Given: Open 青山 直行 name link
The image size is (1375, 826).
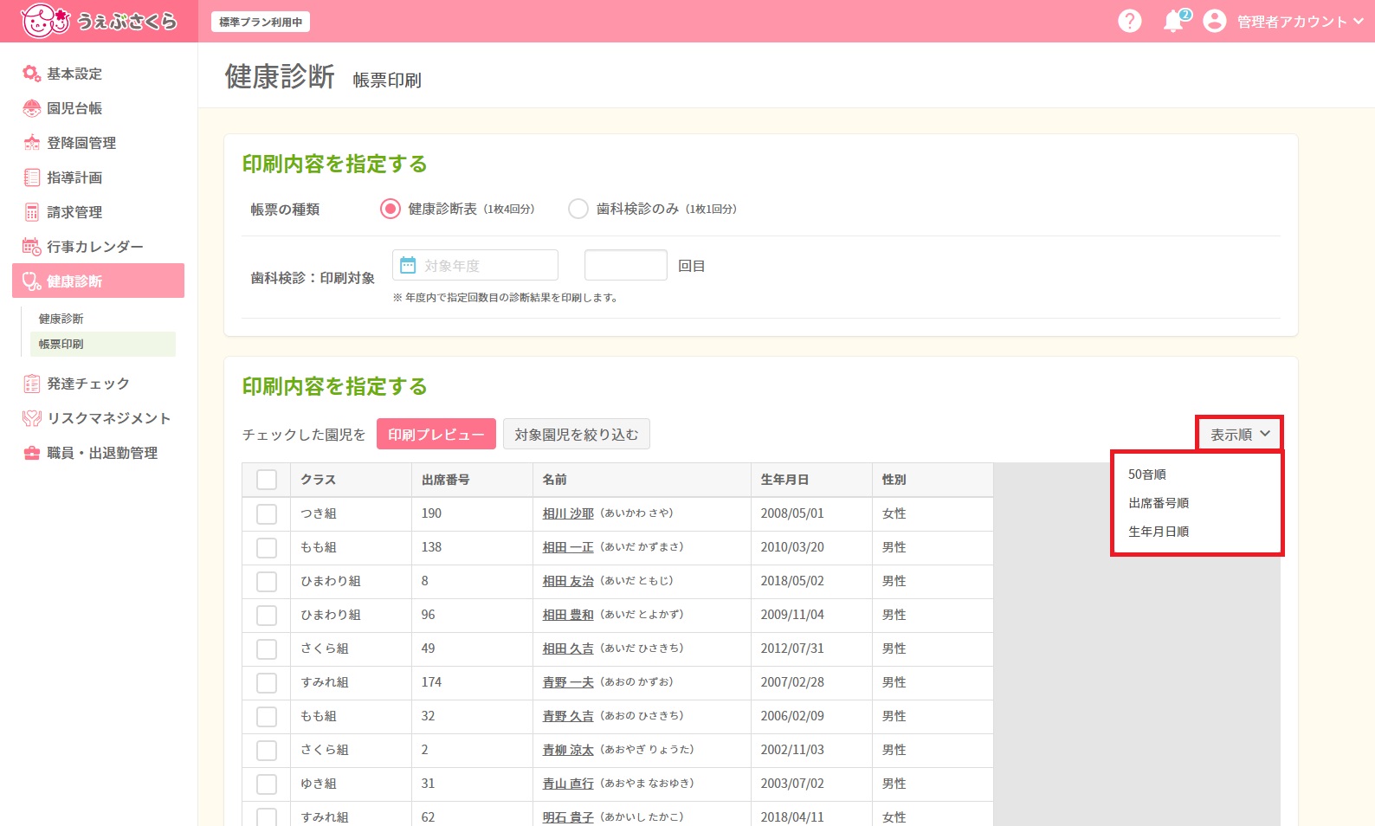Looking at the screenshot, I should tap(568, 784).
